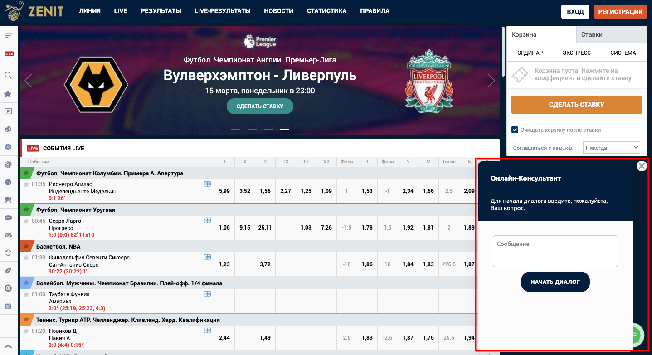Open video broadcasts icon in sidebar
The height and width of the screenshot is (355, 652).
coord(8,111)
